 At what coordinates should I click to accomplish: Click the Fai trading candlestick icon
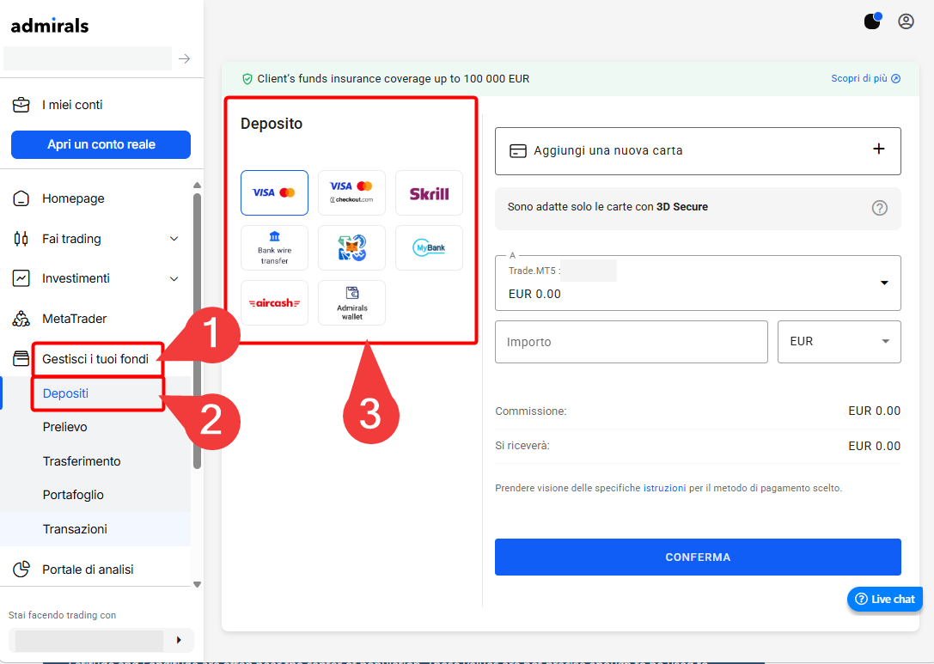(21, 239)
